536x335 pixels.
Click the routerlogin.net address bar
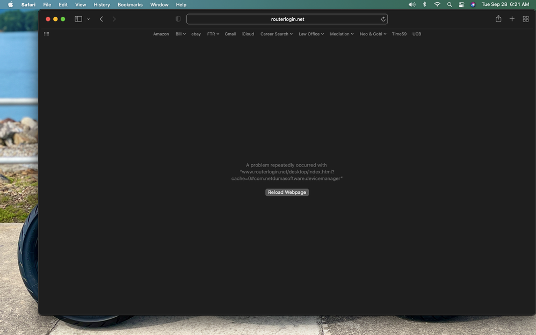[x=287, y=19]
